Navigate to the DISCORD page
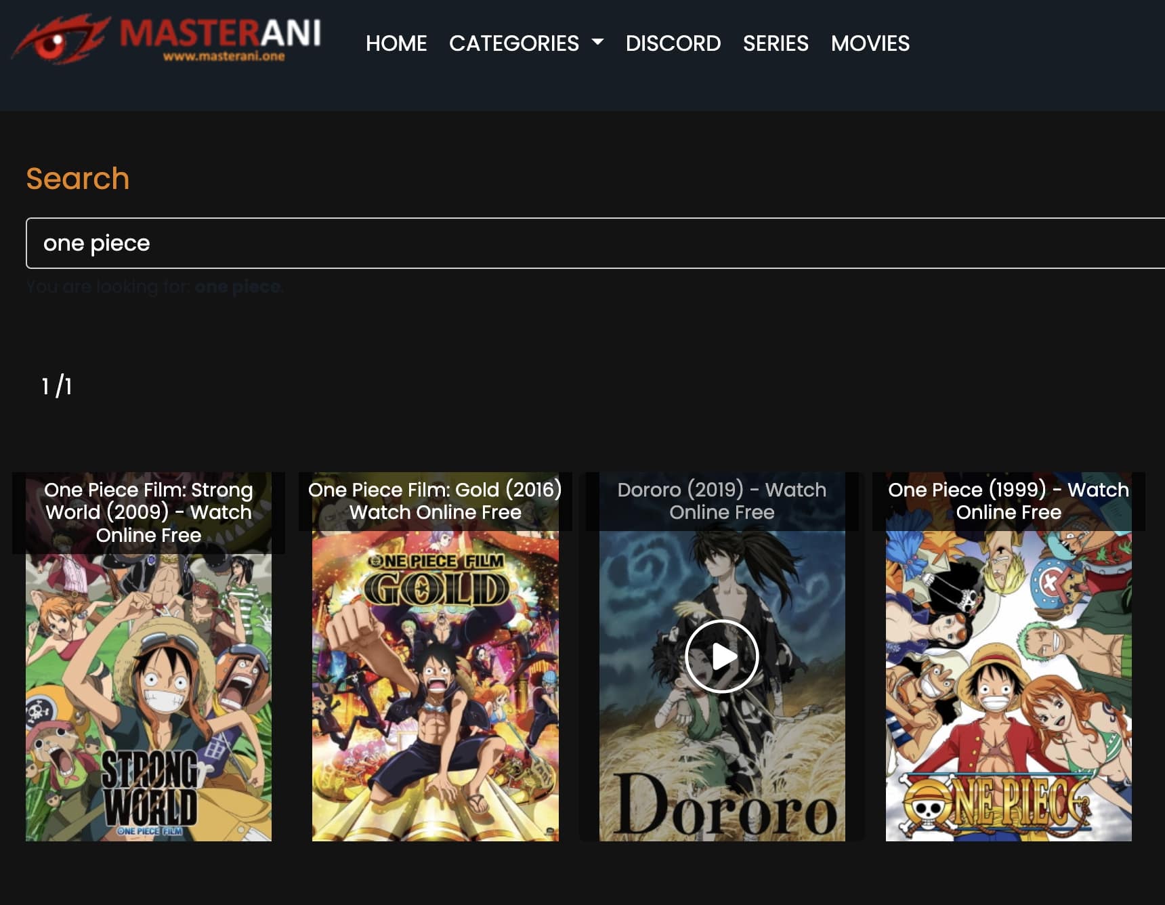This screenshot has width=1165, height=905. tap(674, 43)
